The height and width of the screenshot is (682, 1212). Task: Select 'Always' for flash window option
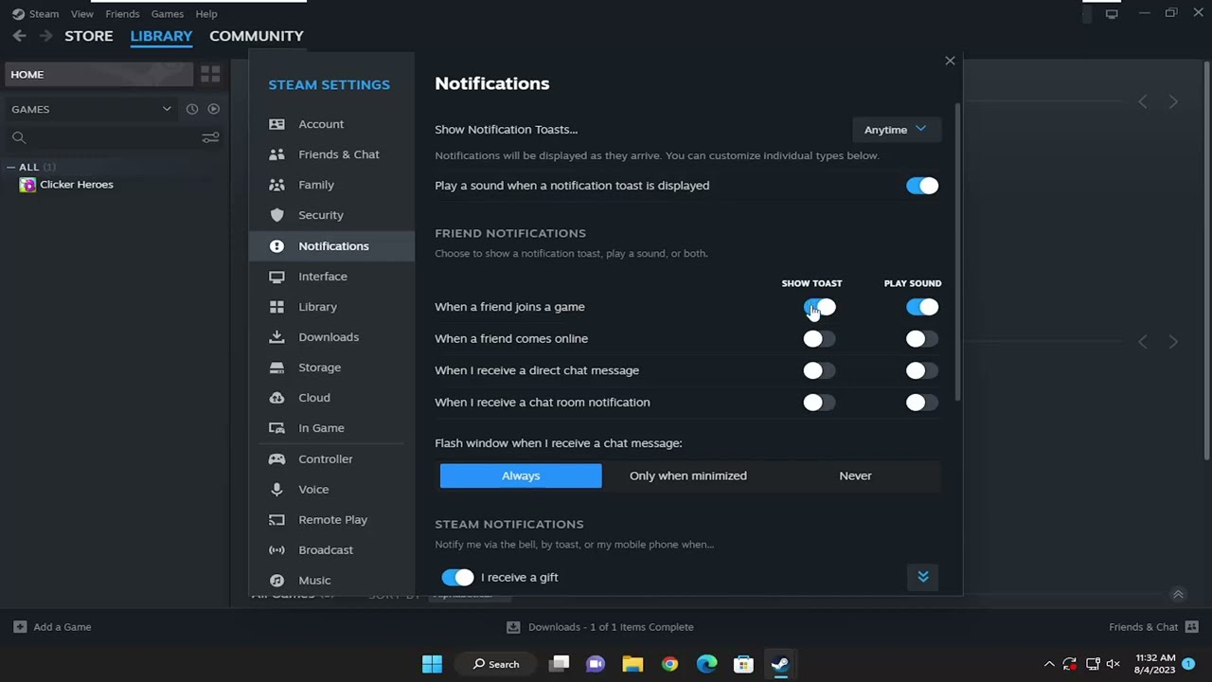tap(521, 476)
